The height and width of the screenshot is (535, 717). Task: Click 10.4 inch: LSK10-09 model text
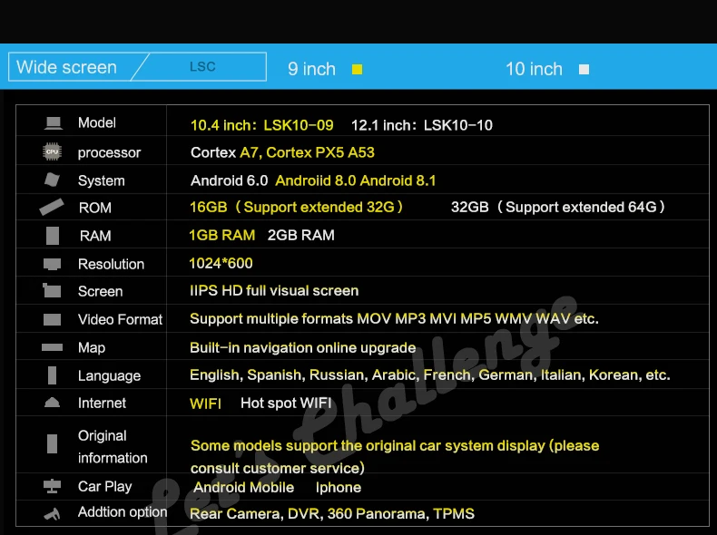(x=262, y=125)
